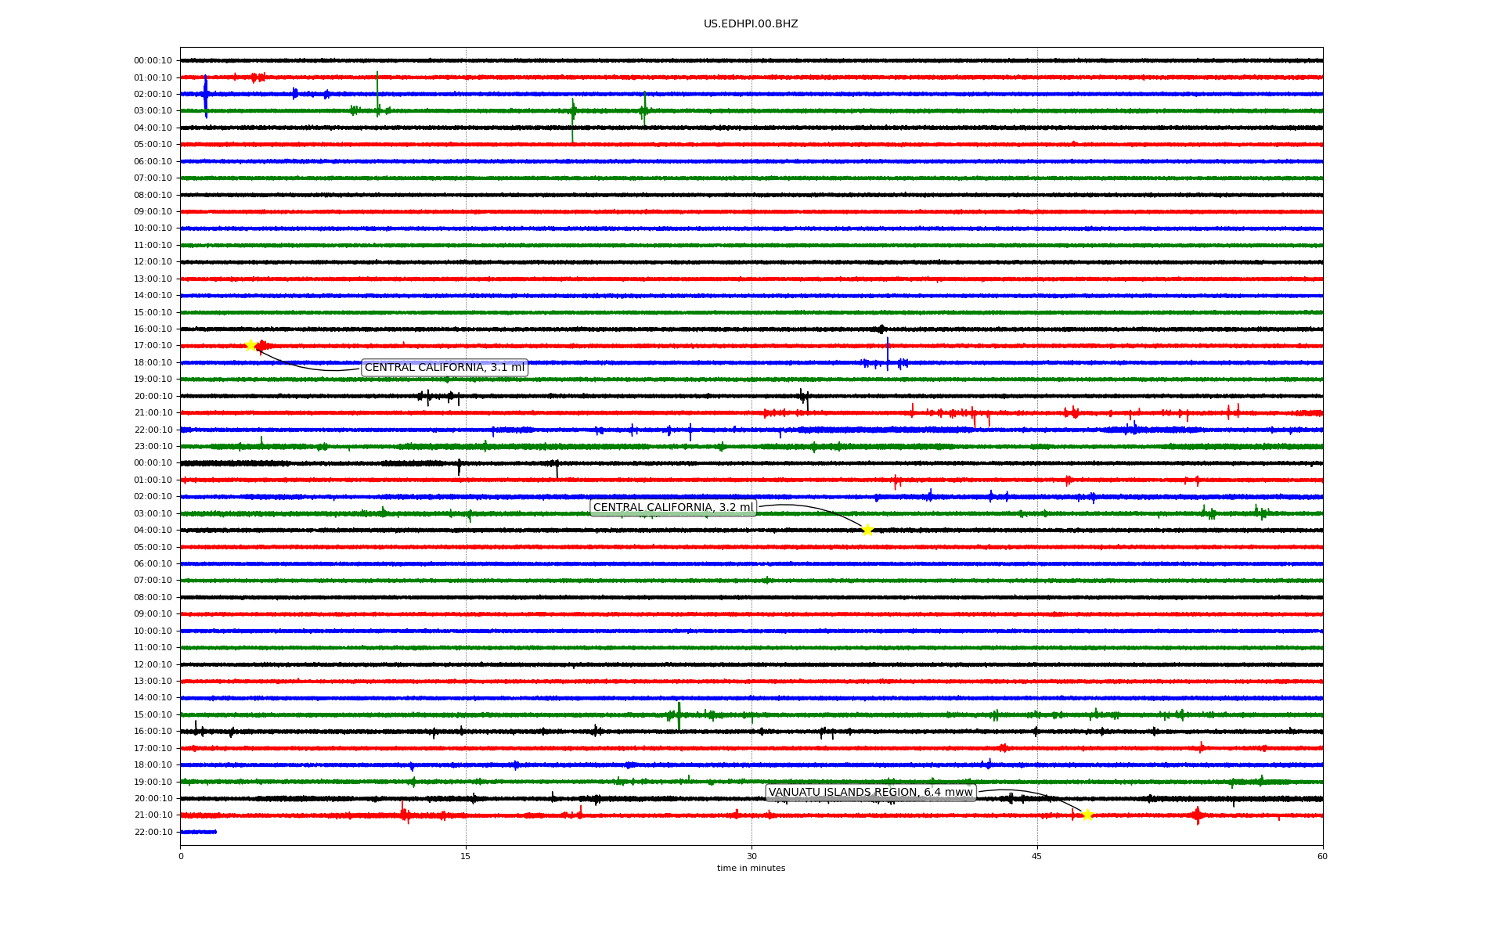
Task: Click the star marker at the 17:00:10 trace
Action: tap(250, 345)
